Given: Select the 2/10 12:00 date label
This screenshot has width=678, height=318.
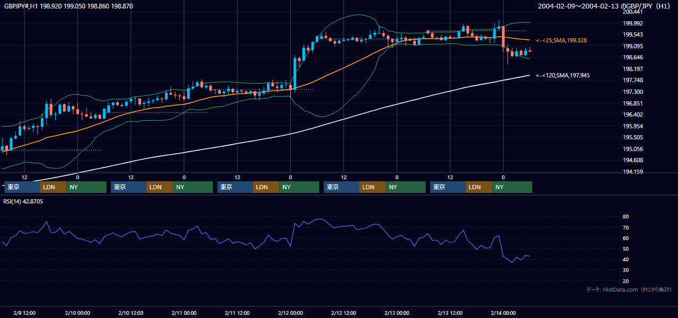Looking at the screenshot, I should [131, 313].
